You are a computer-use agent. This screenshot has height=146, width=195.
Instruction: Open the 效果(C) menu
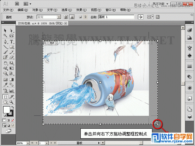[81, 10]
